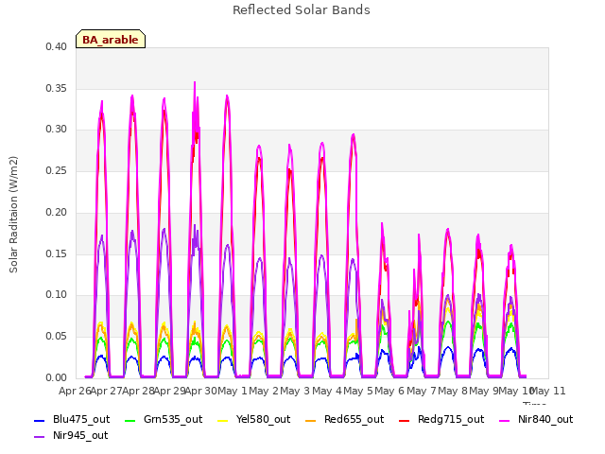Click the yellow Yel580_out legend swatch
This screenshot has width=605, height=454.
point(223,420)
